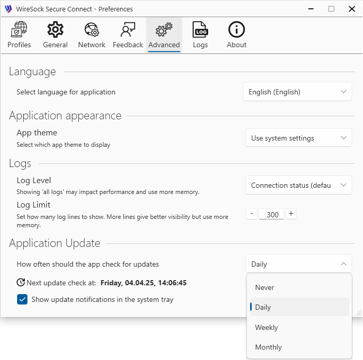Select Daily from update frequency list
Screen dimensions: 363x360
coord(299,307)
